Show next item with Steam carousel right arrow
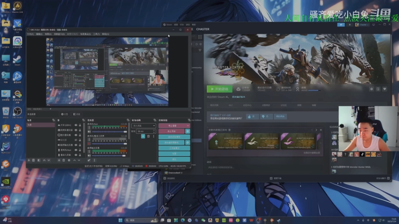This screenshot has width=399, height=224. point(316,130)
